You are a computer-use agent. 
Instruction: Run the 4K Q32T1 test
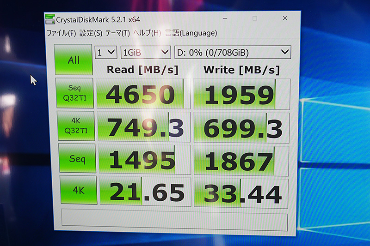[x=76, y=126]
